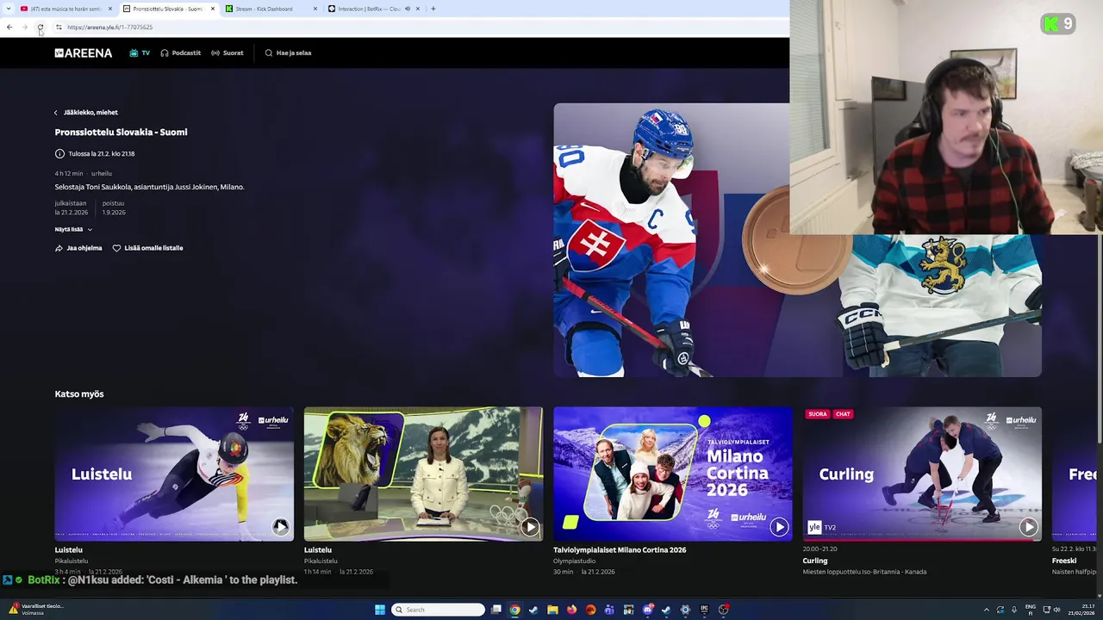The image size is (1103, 620).
Task: Open the ENG FI language indicator
Action: tap(1031, 610)
